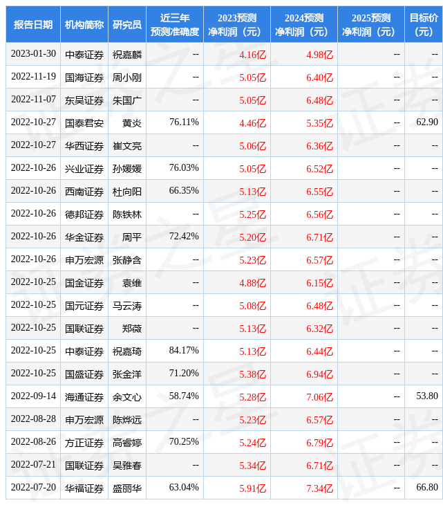Click the 报告日期 column header
Image resolution: width=443 pixels, height=505 pixels.
pyautogui.click(x=33, y=24)
